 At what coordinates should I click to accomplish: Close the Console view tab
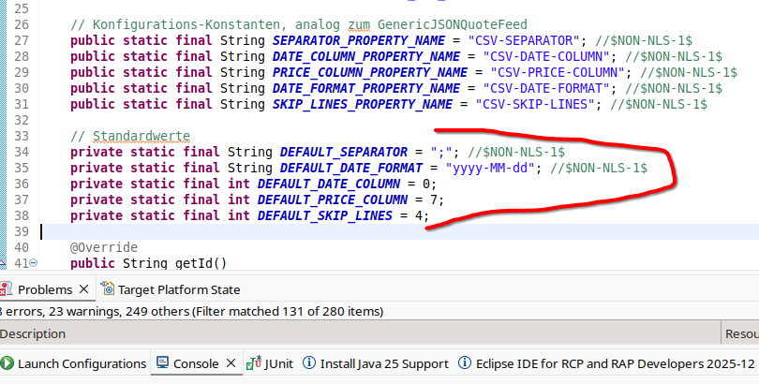click(x=230, y=363)
